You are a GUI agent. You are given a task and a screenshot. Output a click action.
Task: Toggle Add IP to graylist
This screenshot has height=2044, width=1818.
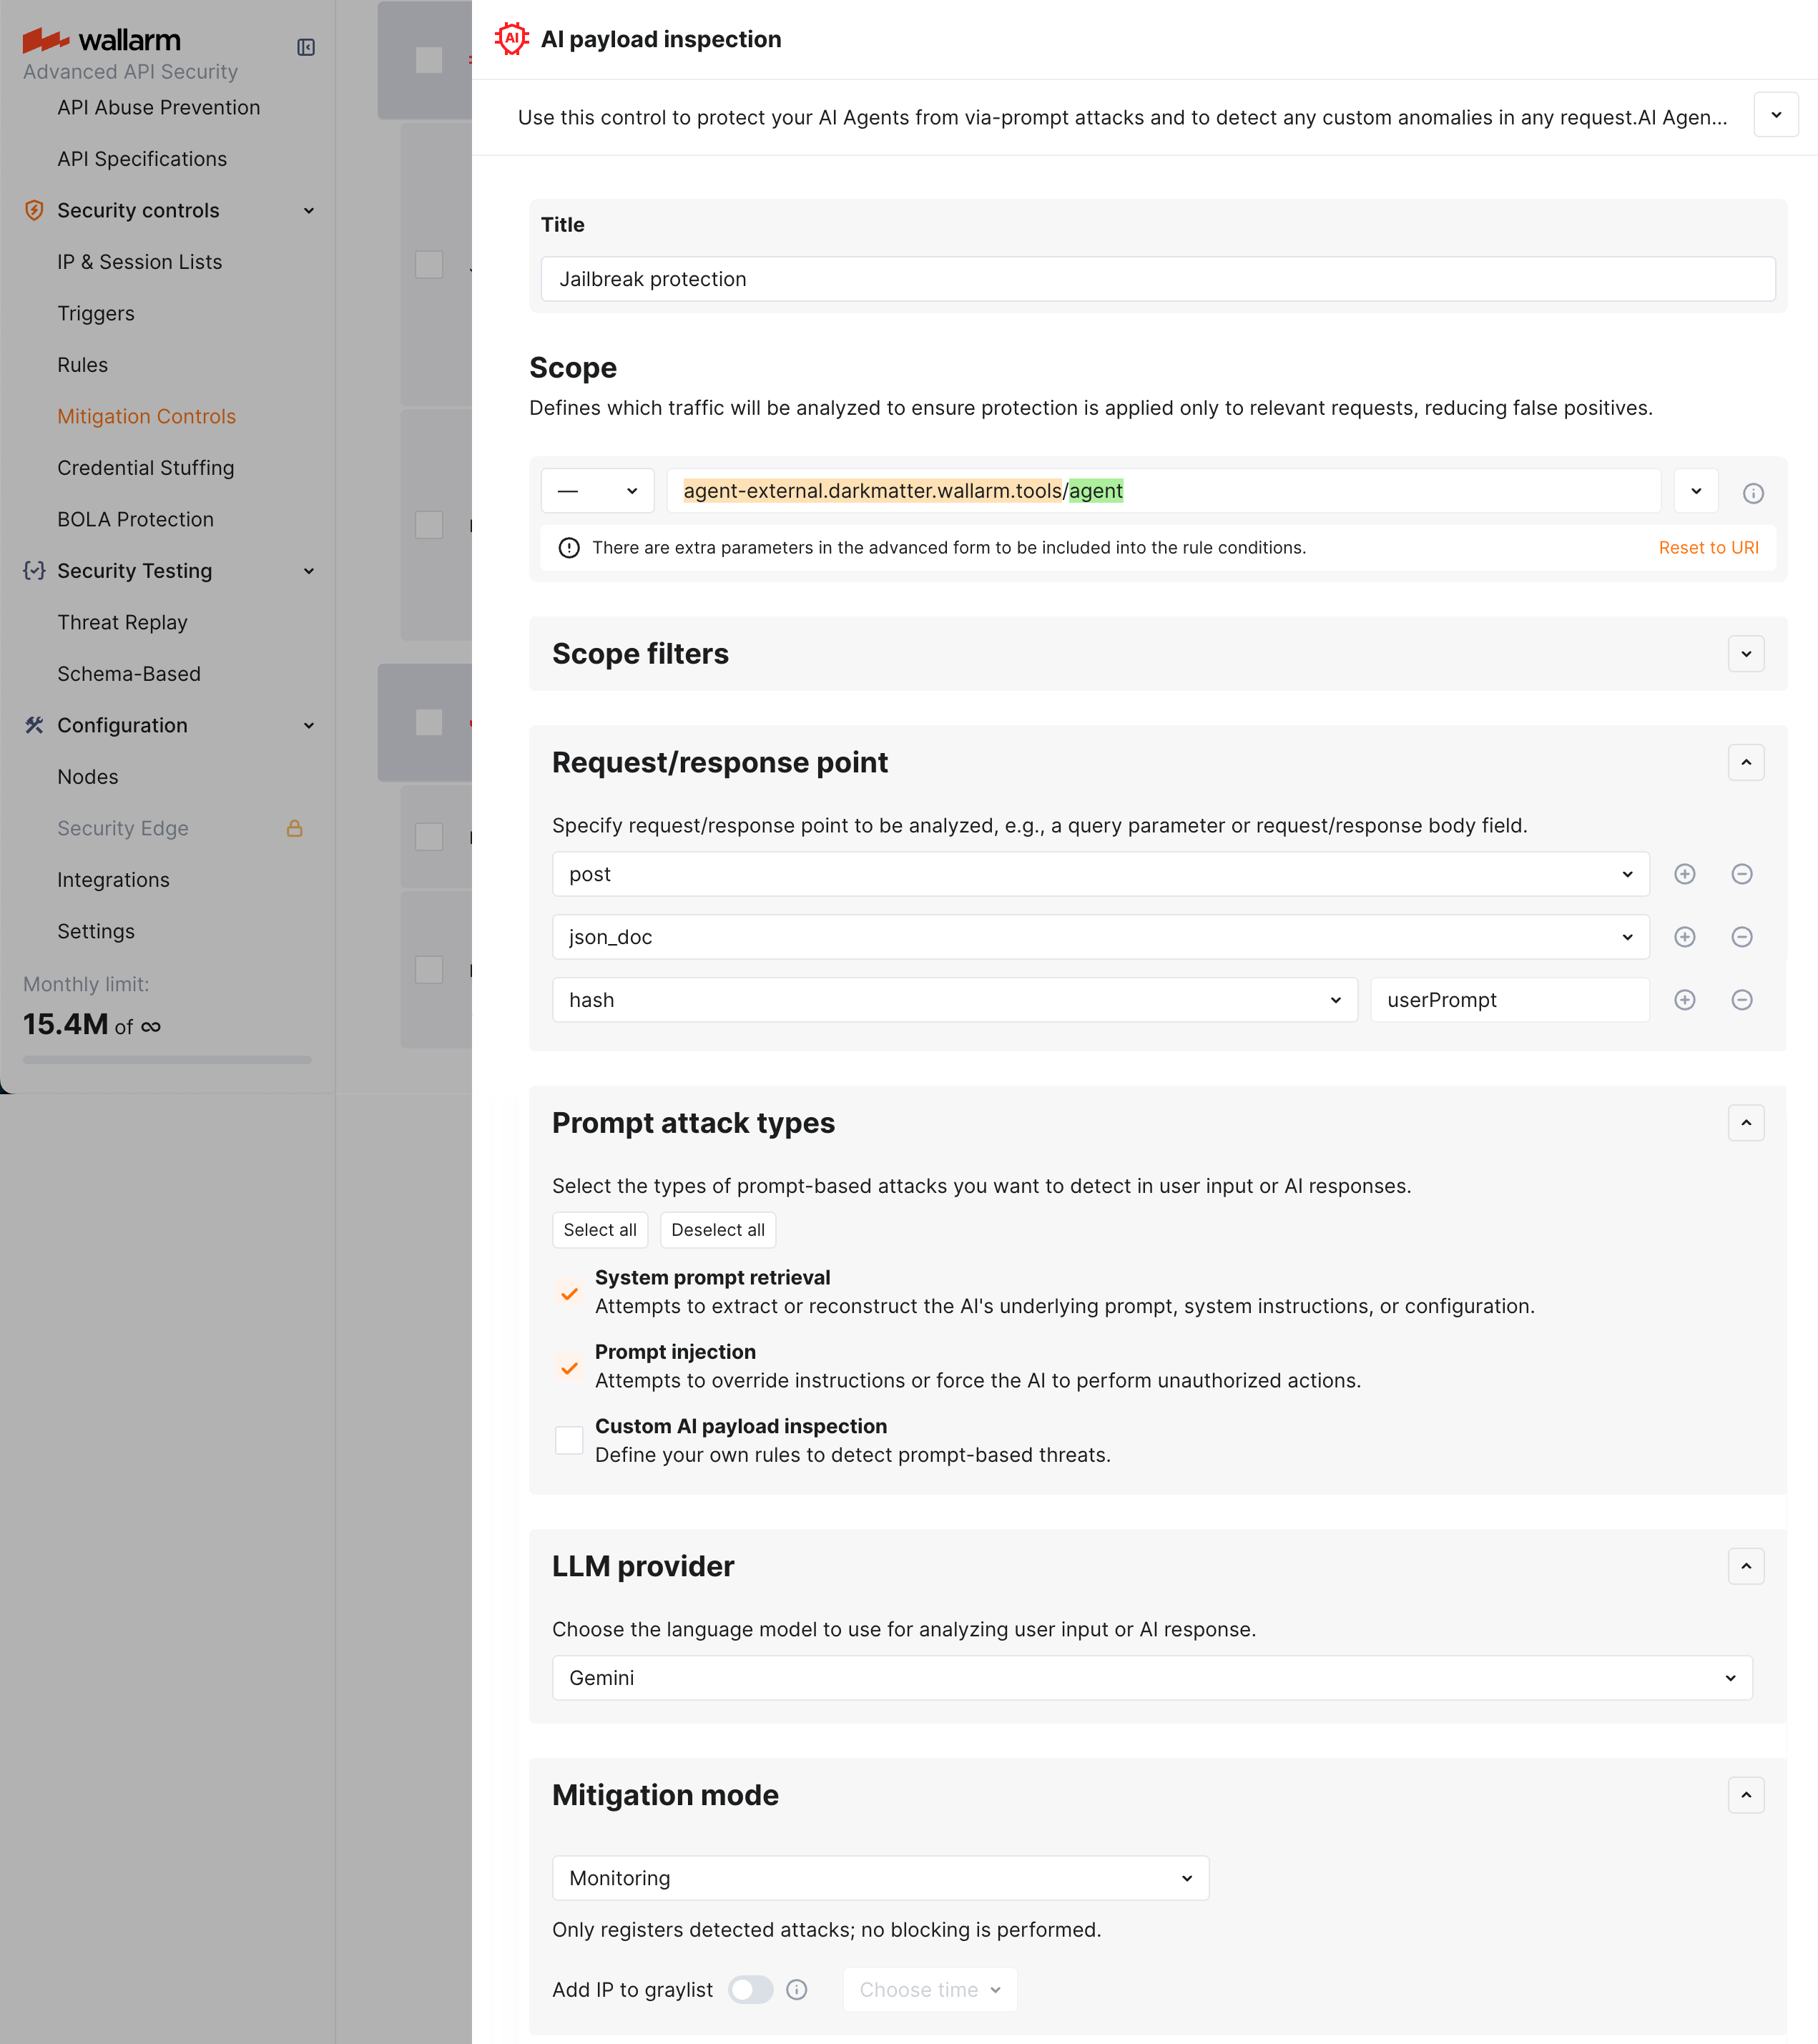click(x=752, y=1990)
